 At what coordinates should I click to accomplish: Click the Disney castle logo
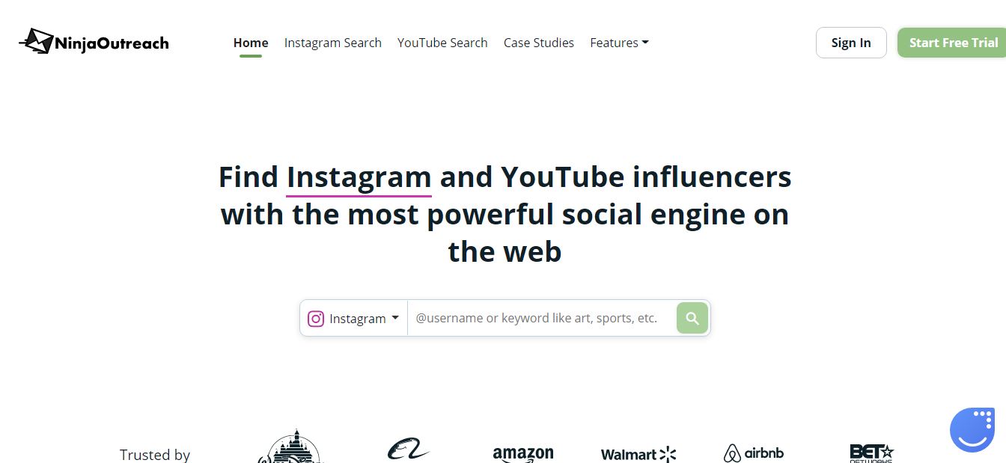click(290, 447)
